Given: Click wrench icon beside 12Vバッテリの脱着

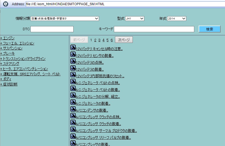Looking at the screenshot, I should coord(73,68).
